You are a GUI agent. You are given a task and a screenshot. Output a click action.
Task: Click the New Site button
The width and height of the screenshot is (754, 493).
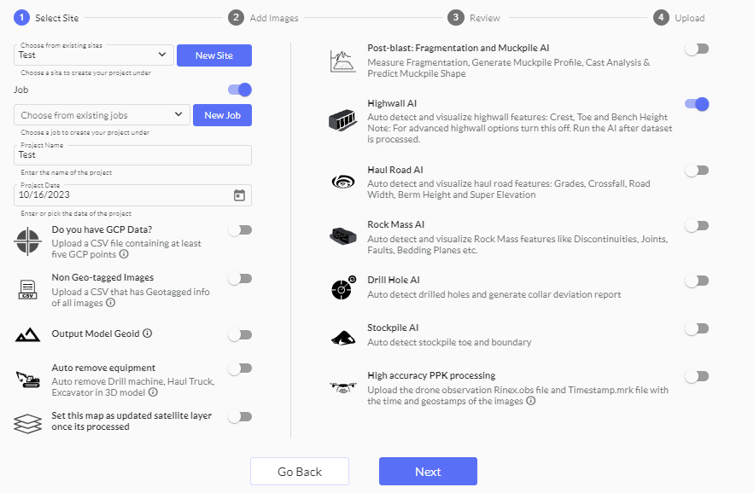tap(214, 55)
